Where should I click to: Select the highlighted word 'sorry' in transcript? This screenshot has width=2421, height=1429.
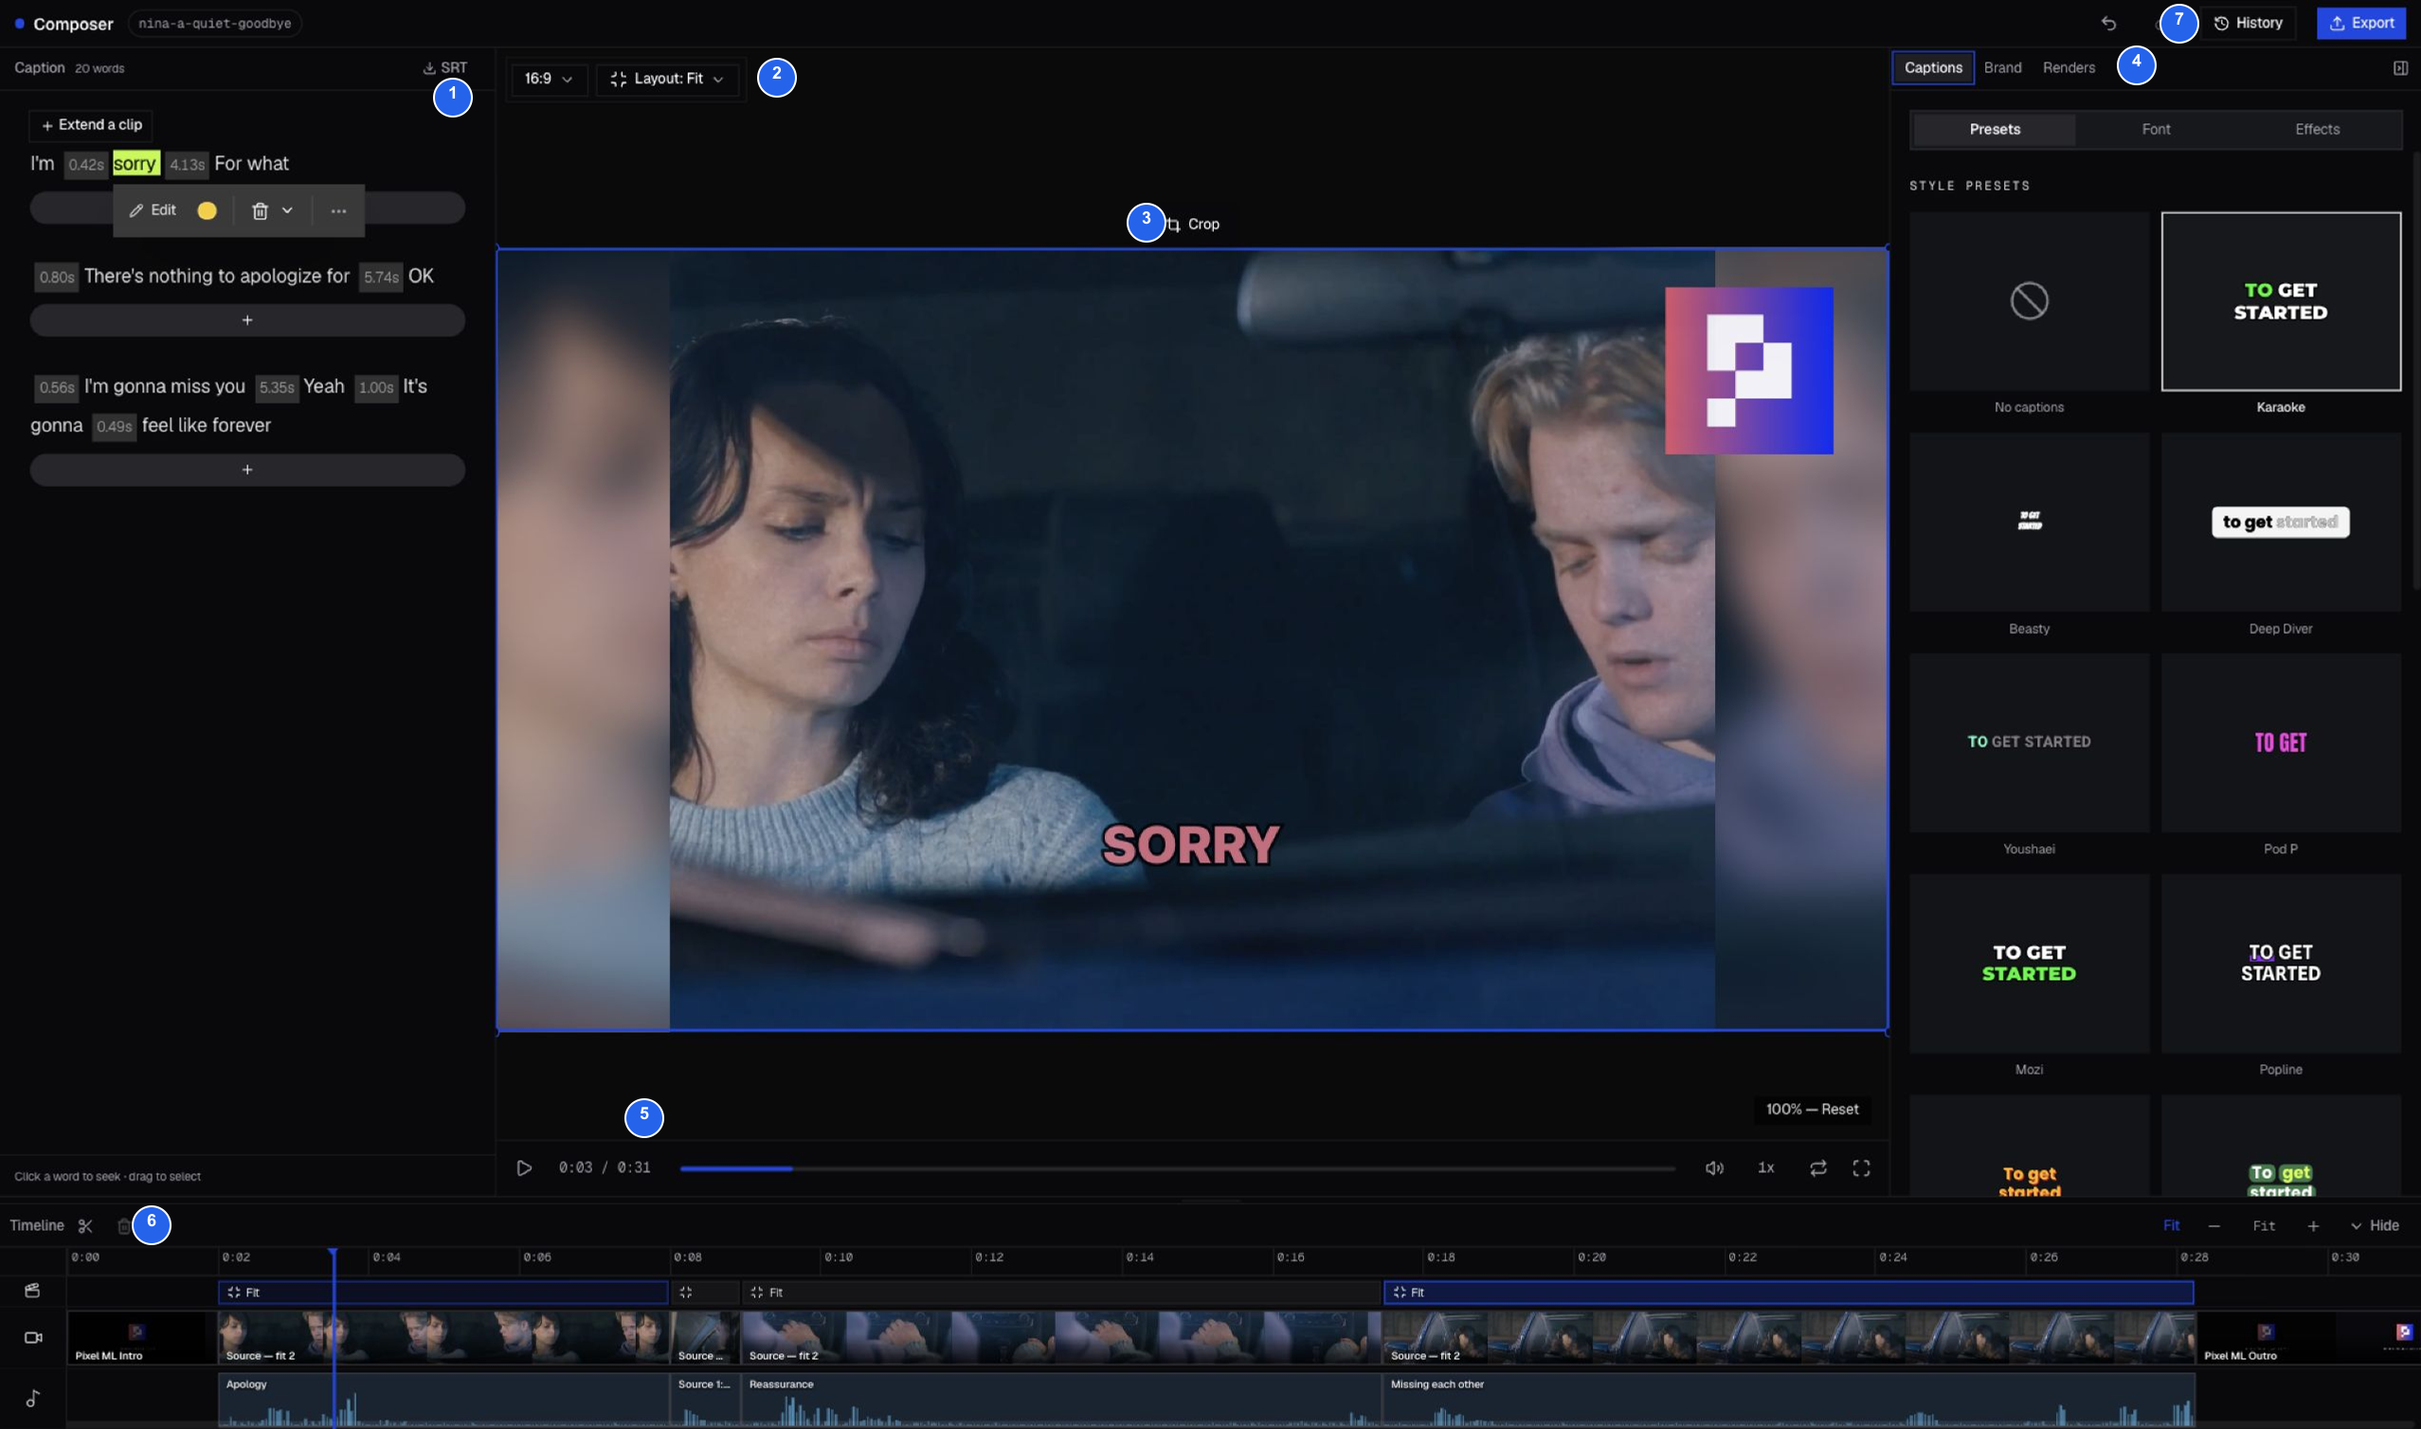[136, 164]
